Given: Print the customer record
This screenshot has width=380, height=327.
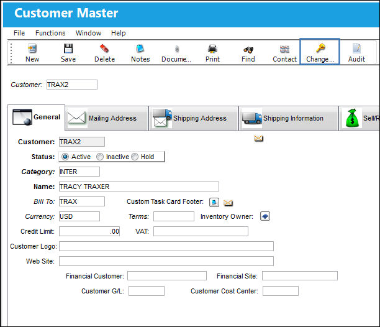Looking at the screenshot, I should click(x=212, y=53).
